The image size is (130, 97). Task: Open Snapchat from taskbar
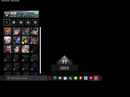pyautogui.click(x=76, y=78)
